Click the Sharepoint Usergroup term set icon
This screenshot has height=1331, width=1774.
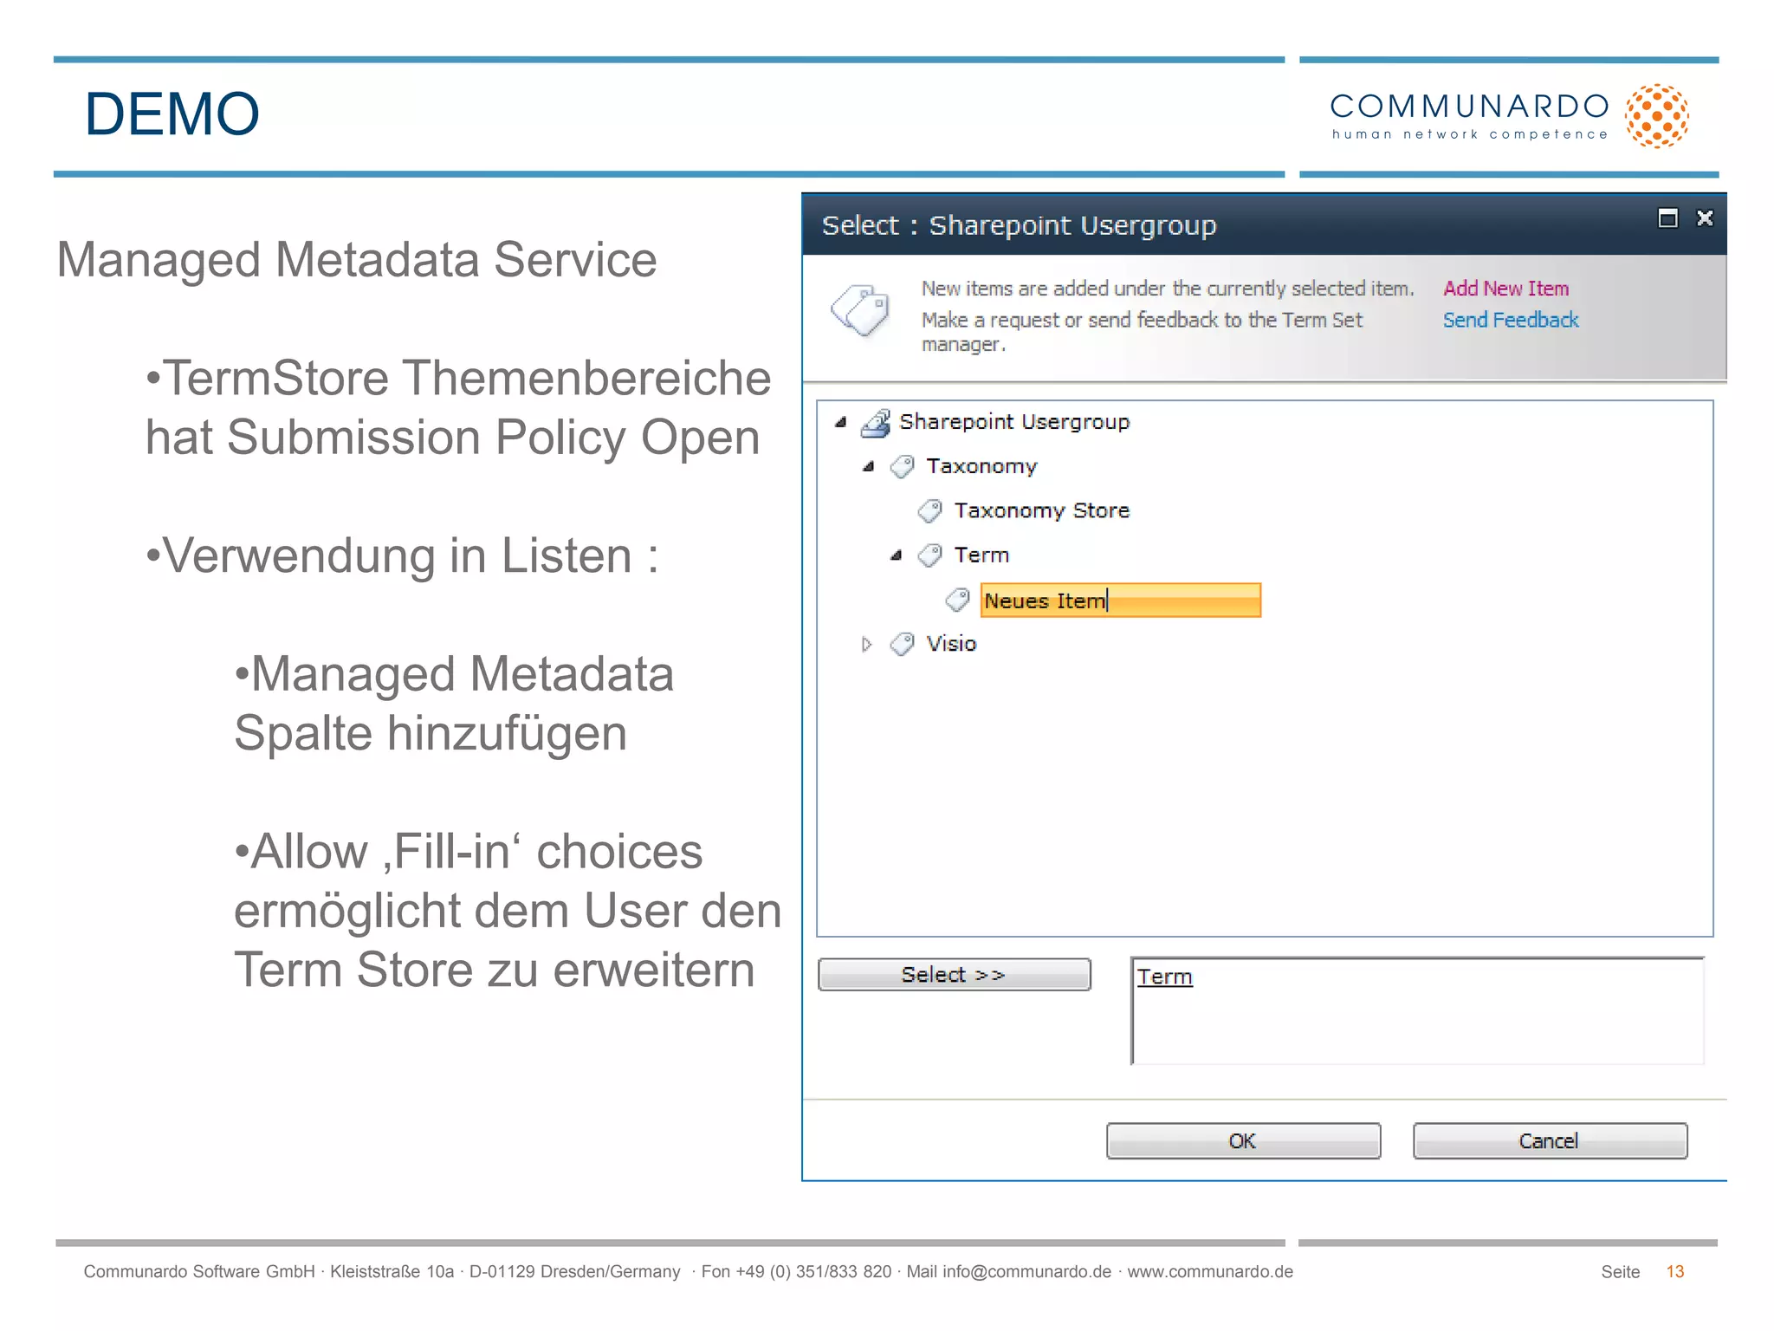[876, 423]
